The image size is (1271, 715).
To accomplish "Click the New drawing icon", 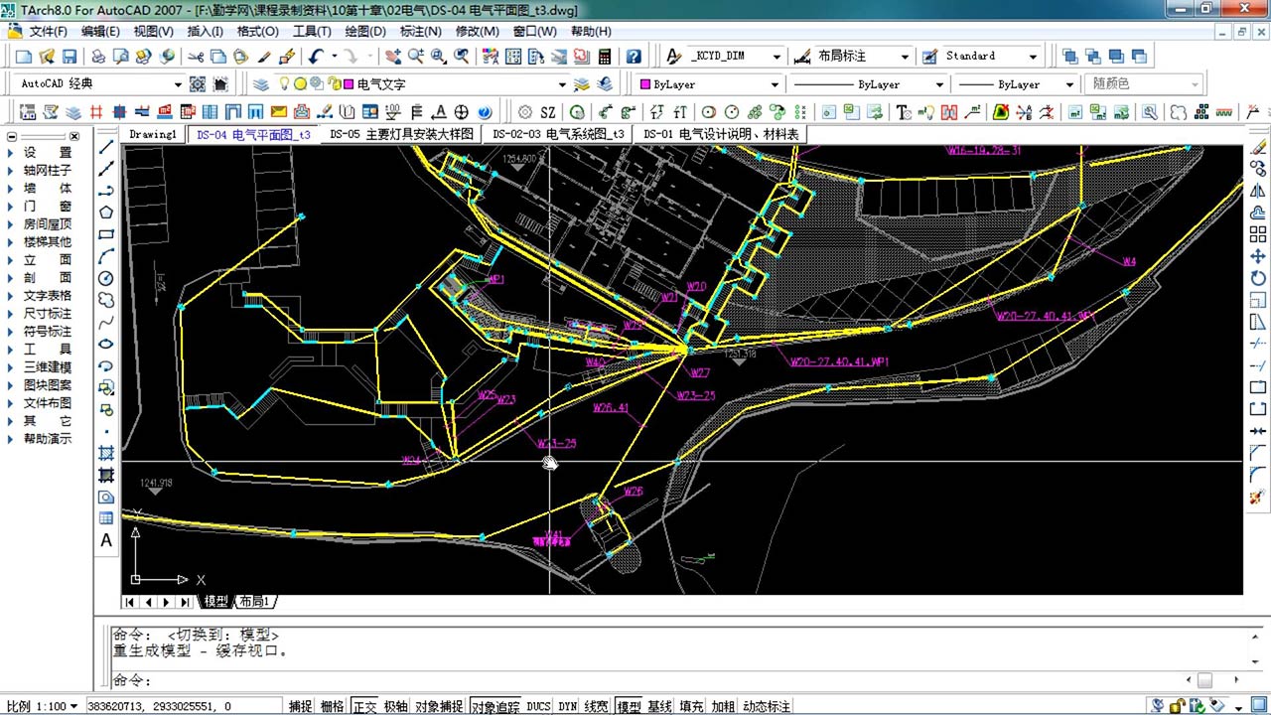I will [23, 57].
